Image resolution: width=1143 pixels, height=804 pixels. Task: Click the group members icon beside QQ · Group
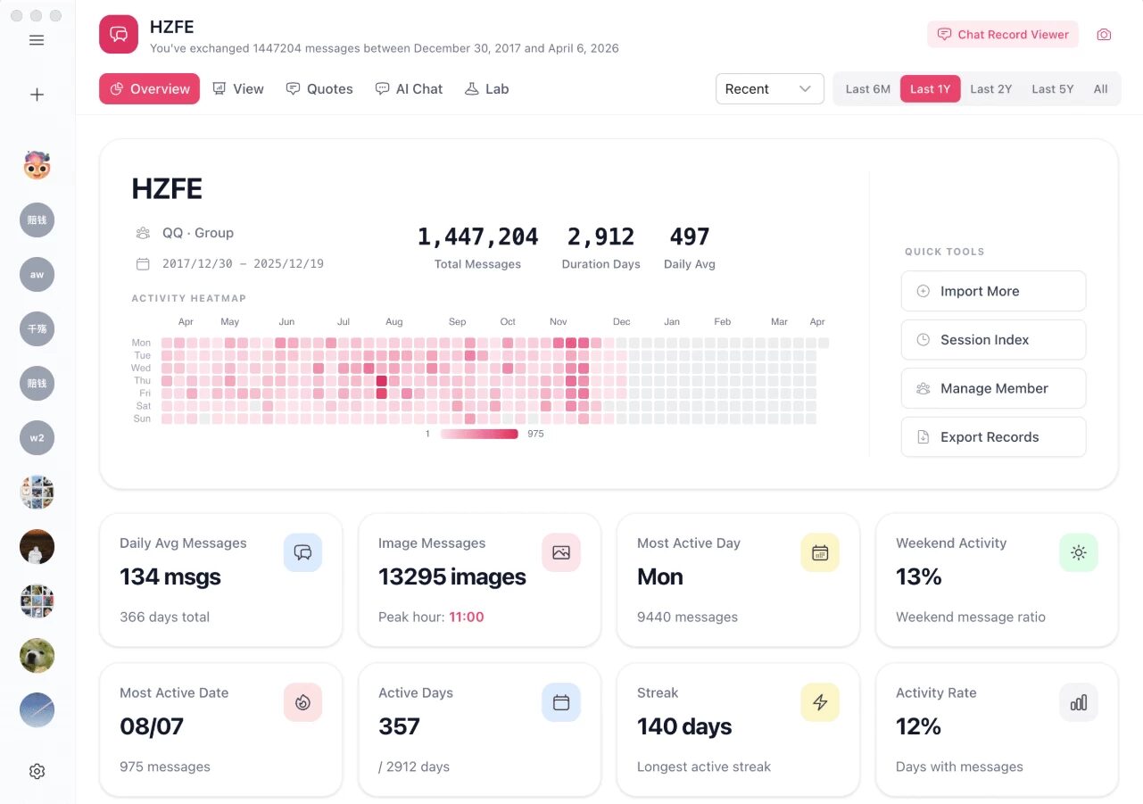tap(143, 233)
